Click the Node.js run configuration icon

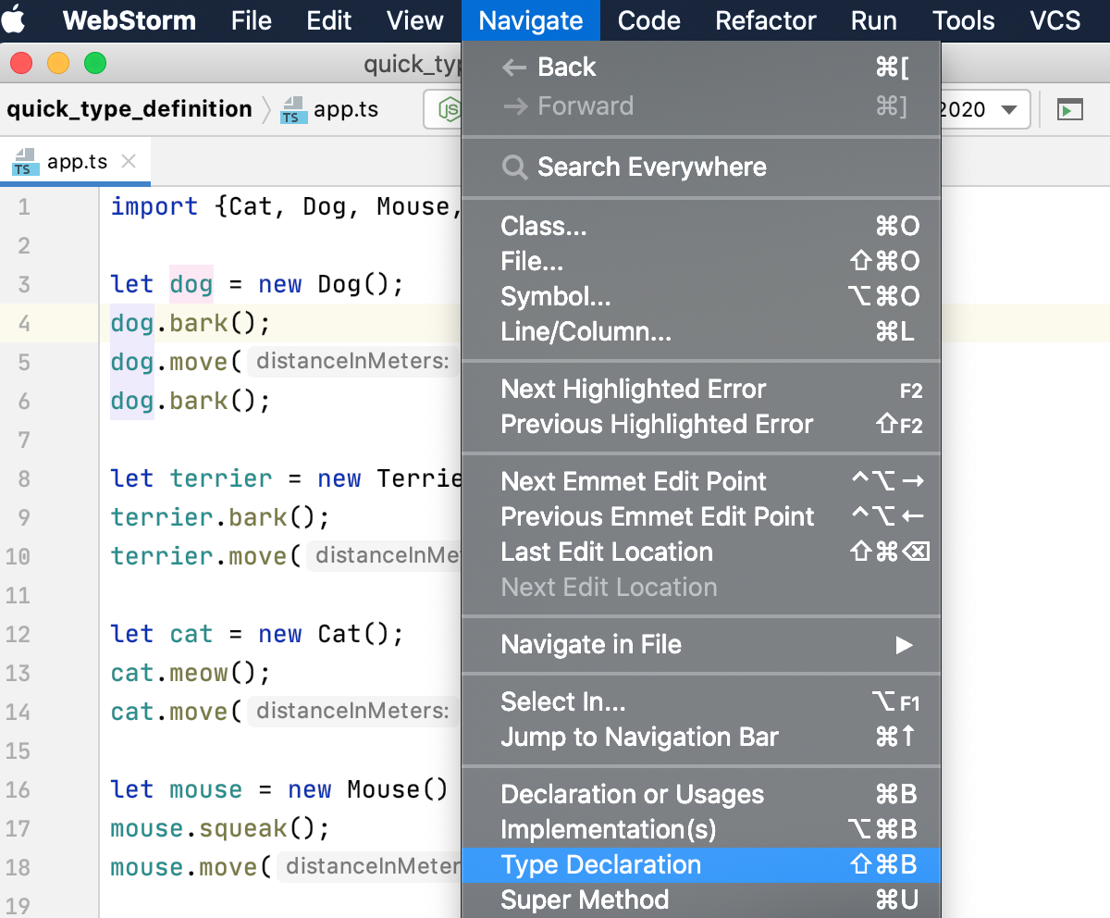(449, 109)
